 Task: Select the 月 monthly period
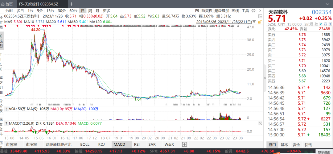click(97, 11)
